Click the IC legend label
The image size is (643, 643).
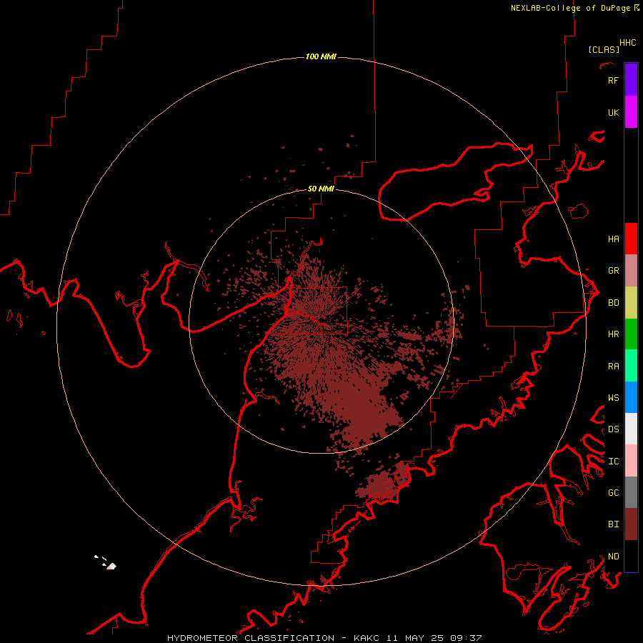click(x=613, y=462)
